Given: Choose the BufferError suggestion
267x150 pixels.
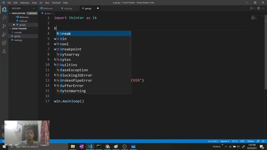Looking at the screenshot, I should [93, 86].
